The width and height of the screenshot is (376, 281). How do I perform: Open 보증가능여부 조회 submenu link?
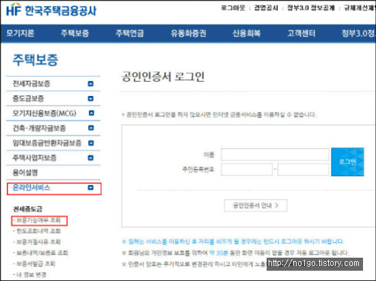pos(38,220)
